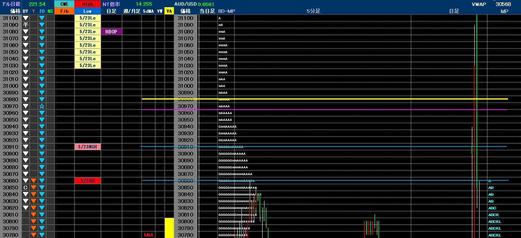The width and height of the screenshot is (521, 238).
Task: Click the BY column header
Action: coord(26,11)
